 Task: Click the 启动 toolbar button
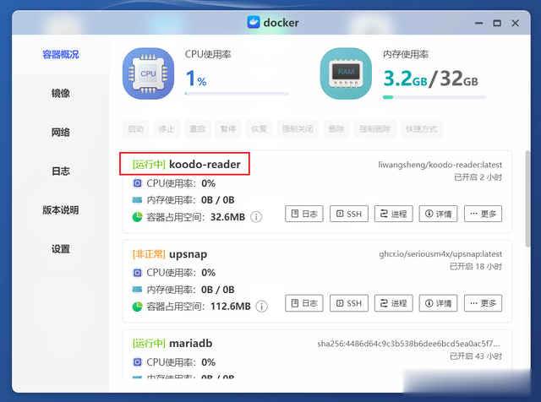[135, 129]
